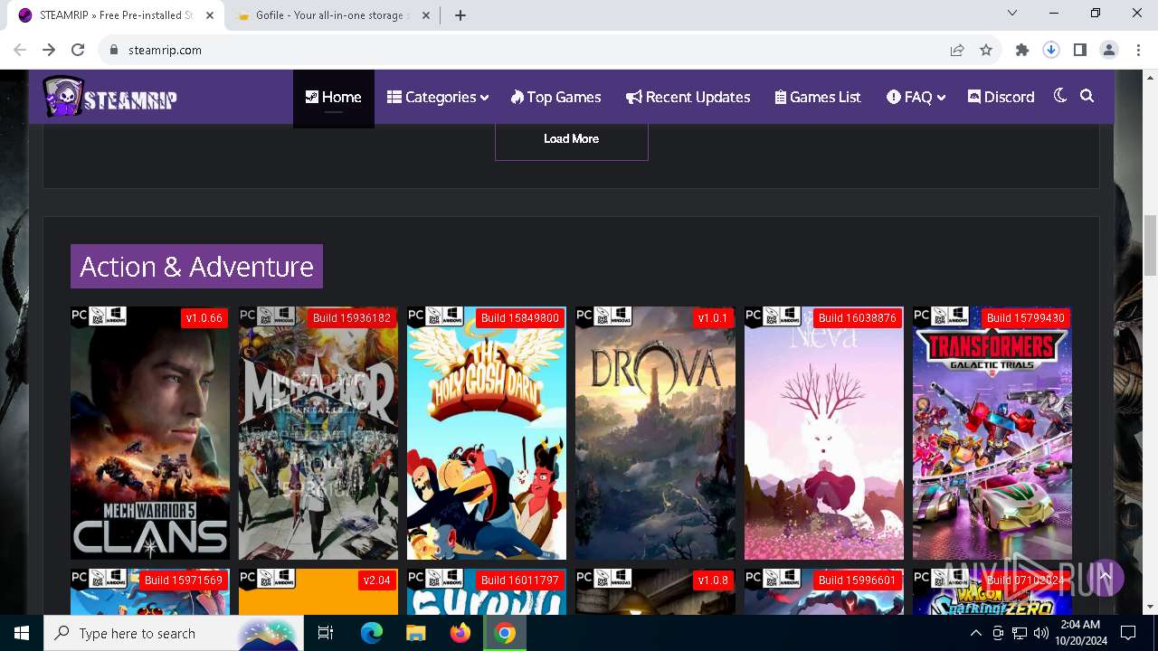The height and width of the screenshot is (651, 1158).
Task: Open a new browser tab
Action: coord(460,15)
